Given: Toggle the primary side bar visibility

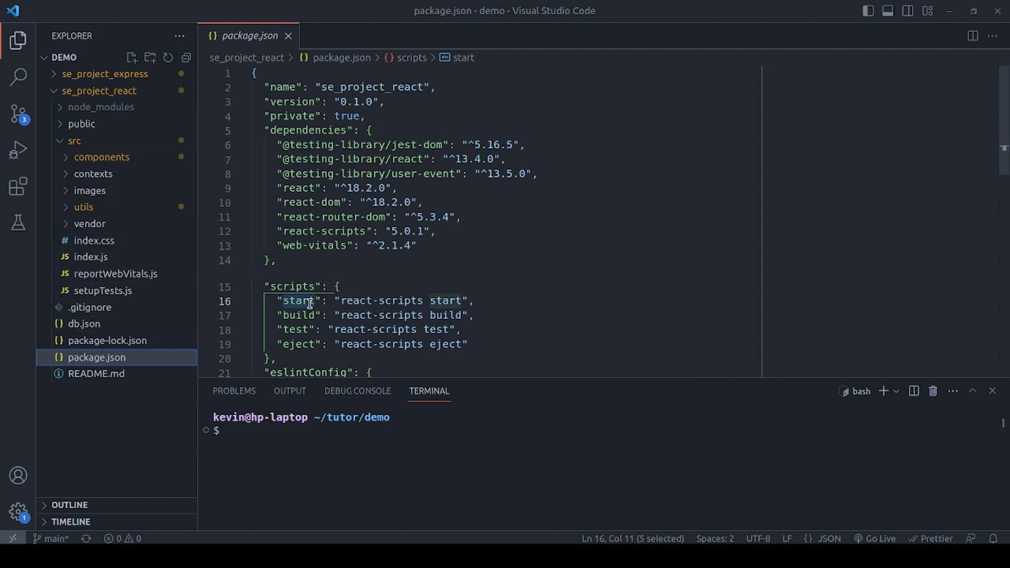Looking at the screenshot, I should (x=868, y=11).
